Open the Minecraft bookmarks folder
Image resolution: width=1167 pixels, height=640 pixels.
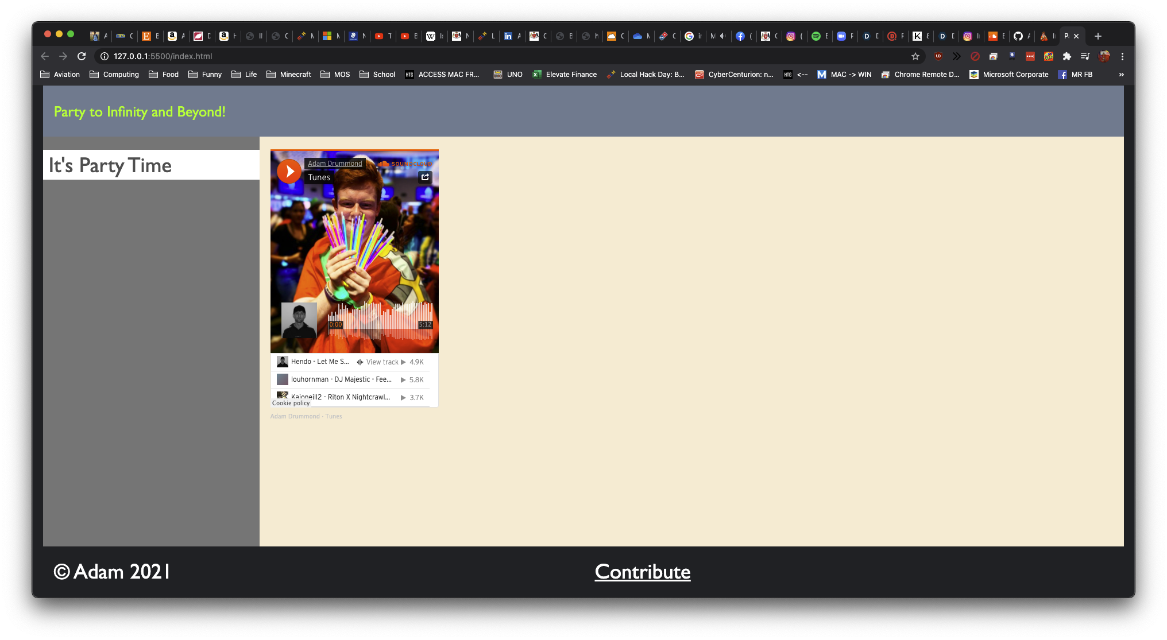(289, 75)
